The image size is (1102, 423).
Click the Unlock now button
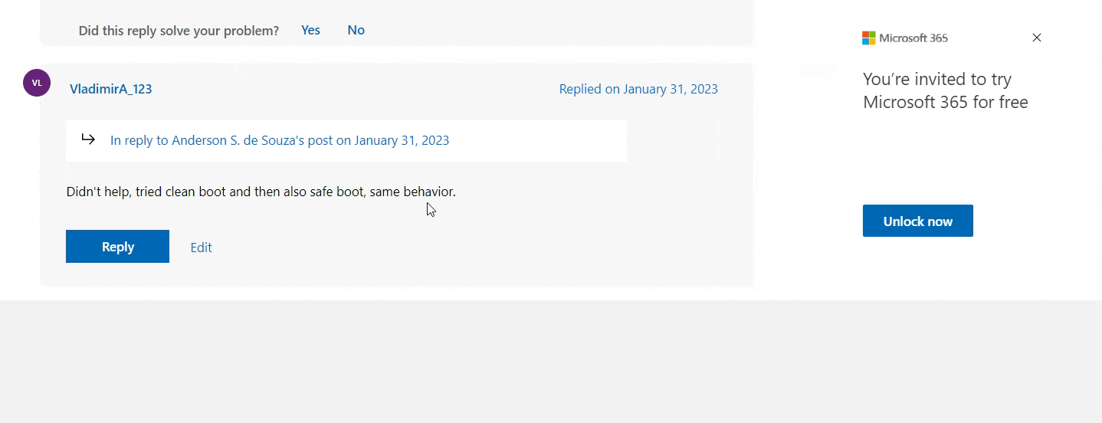(x=918, y=221)
